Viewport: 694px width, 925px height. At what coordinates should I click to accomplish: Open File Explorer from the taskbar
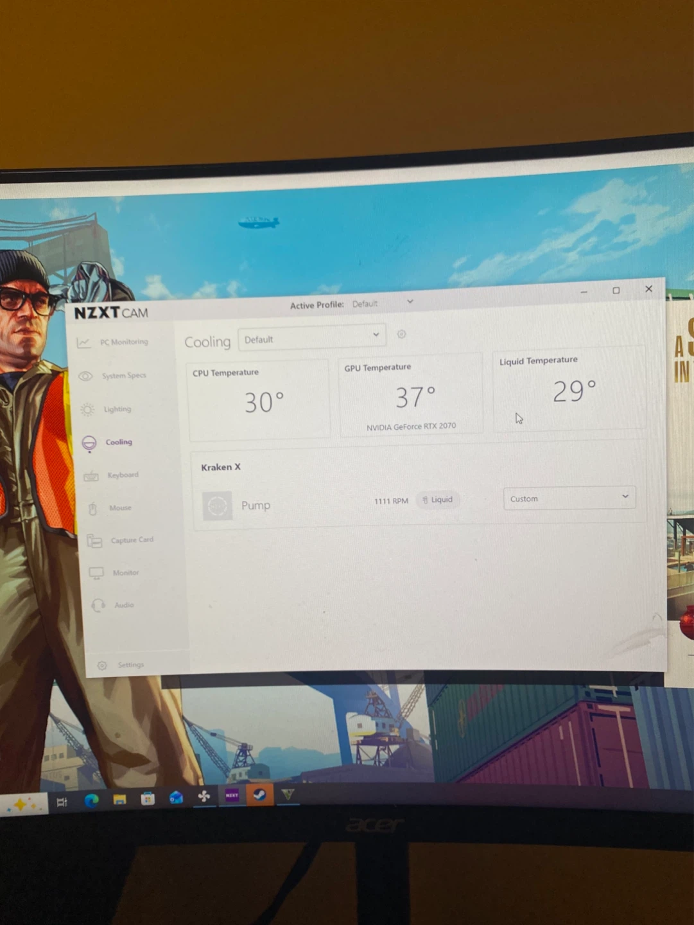119,800
